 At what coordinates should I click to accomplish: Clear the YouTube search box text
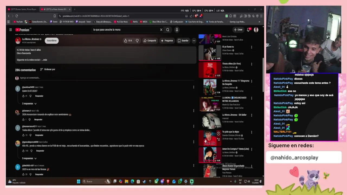click(x=161, y=30)
